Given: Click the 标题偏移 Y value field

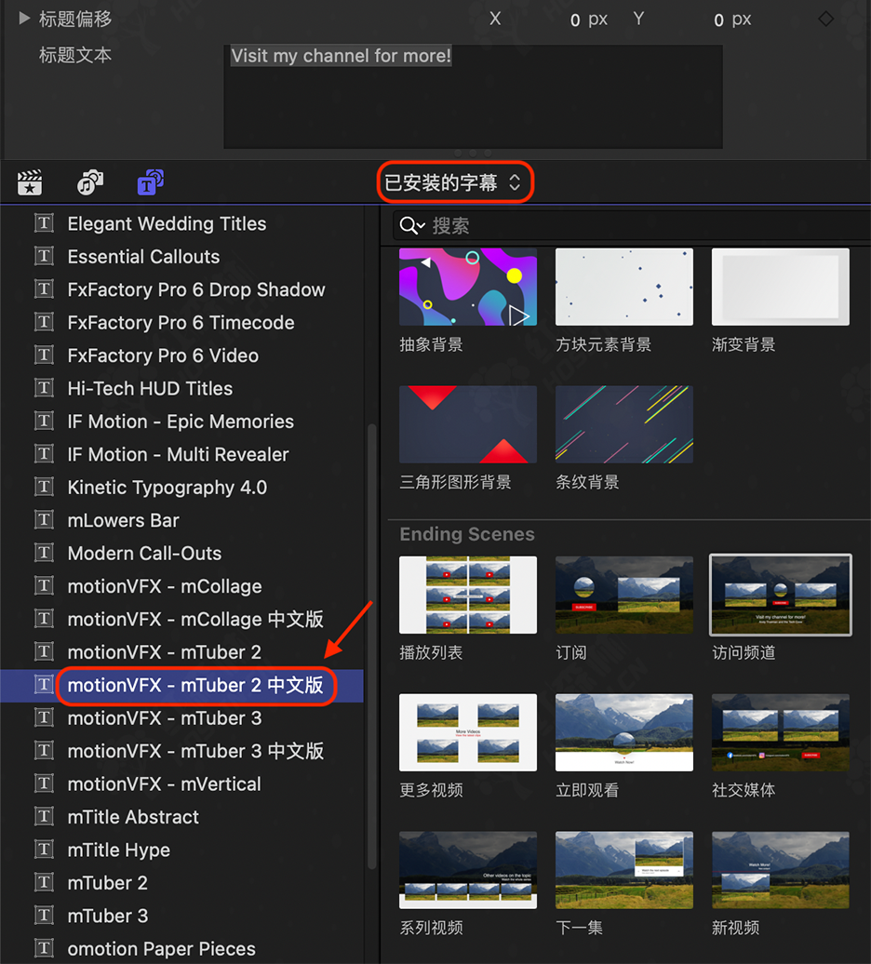Looking at the screenshot, I should point(732,20).
